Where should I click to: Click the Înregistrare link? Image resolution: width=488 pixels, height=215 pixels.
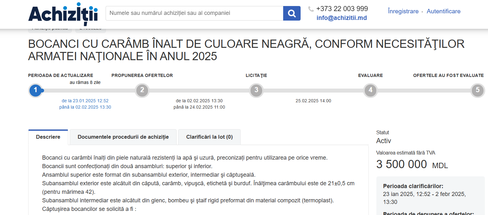tap(403, 11)
